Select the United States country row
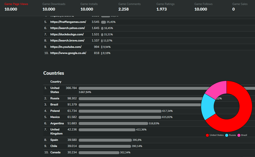The height and width of the screenshot is (157, 255). (149, 90)
